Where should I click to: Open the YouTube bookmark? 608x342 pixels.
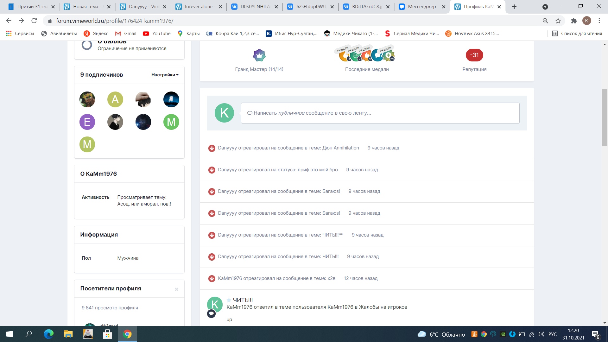pos(157,34)
